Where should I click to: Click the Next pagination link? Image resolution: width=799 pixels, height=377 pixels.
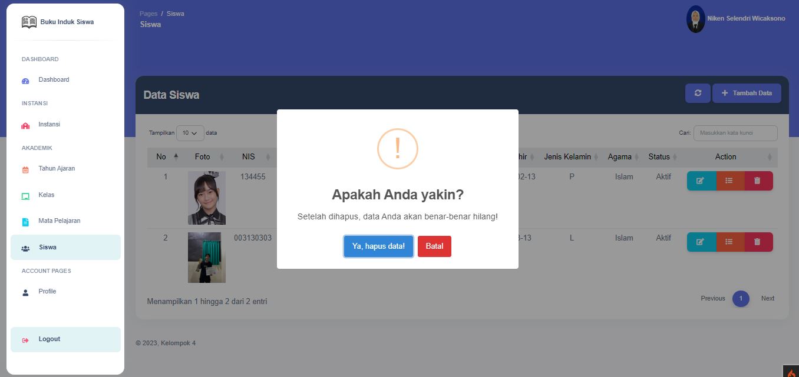point(767,299)
